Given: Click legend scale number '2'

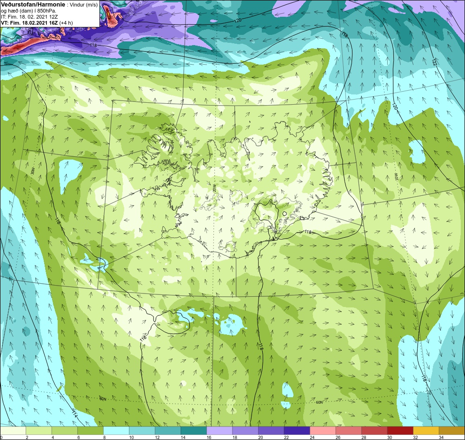Looking at the screenshot, I should coord(26,437).
